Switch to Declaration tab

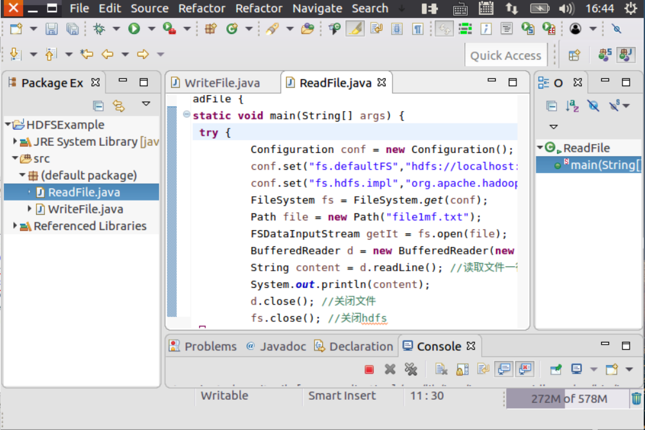point(354,346)
